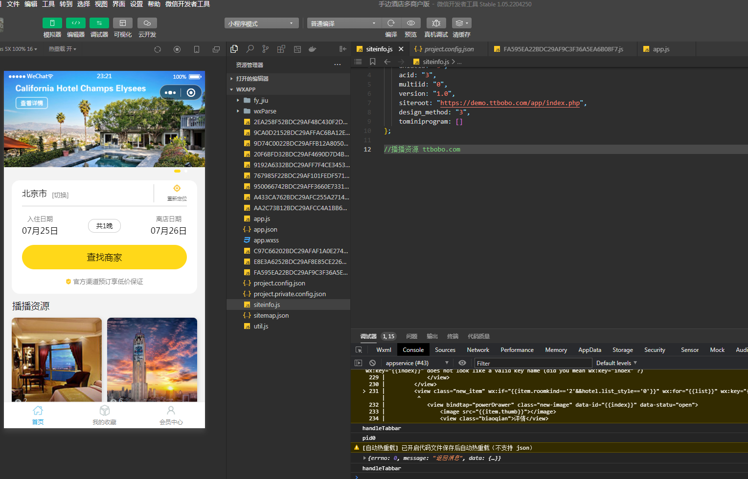
Task: Toggle the debugger panel button
Action: pos(99,23)
